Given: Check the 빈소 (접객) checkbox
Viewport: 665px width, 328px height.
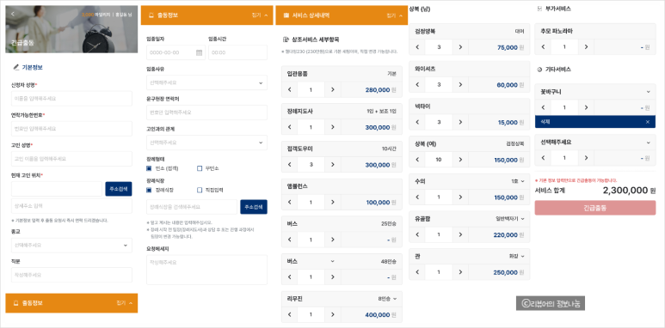Looking at the screenshot, I should click(149, 168).
